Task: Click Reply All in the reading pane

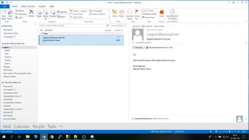Action: pyautogui.click(x=147, y=26)
